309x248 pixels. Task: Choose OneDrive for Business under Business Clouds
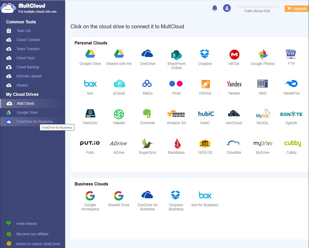147,201
